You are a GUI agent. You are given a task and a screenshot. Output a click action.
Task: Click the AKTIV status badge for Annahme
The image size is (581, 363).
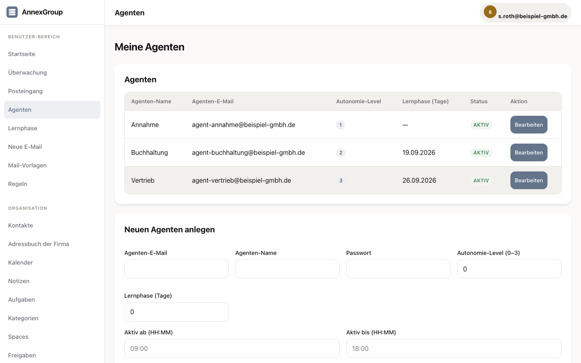click(x=481, y=125)
